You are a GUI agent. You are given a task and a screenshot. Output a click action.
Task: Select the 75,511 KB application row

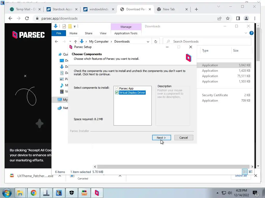coord(224,76)
